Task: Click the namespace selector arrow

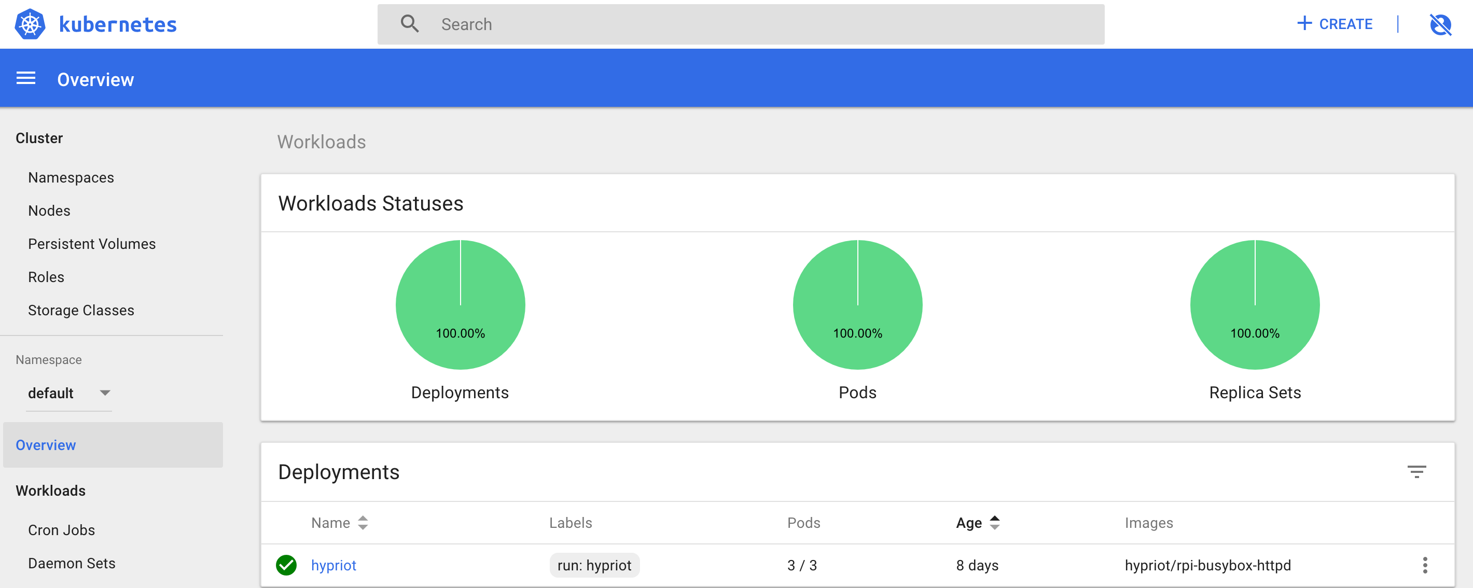Action: [x=105, y=393]
